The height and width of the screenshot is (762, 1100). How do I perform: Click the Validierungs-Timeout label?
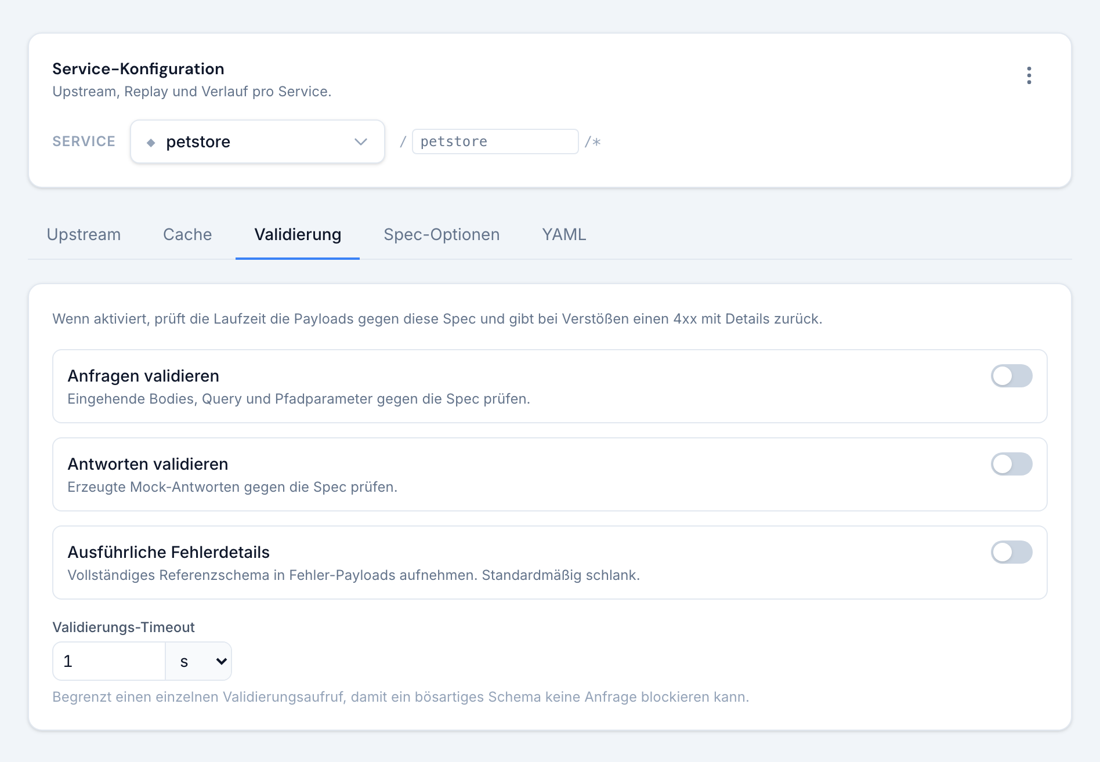(x=124, y=627)
